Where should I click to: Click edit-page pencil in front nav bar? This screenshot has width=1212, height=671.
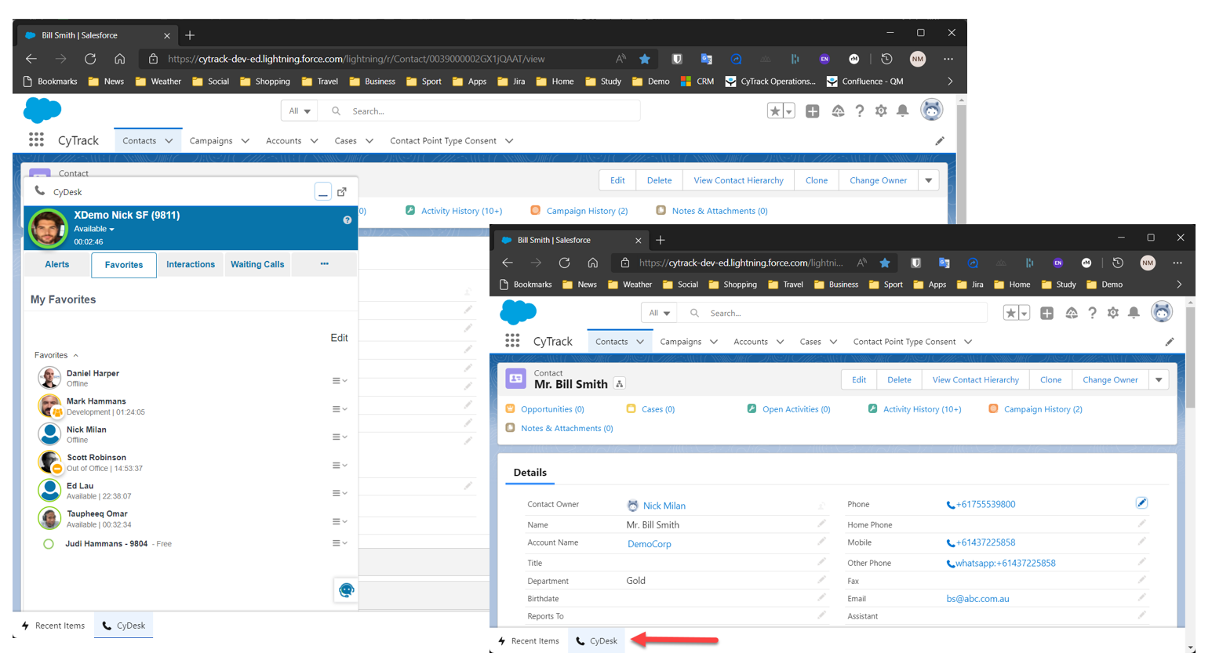coord(1169,342)
